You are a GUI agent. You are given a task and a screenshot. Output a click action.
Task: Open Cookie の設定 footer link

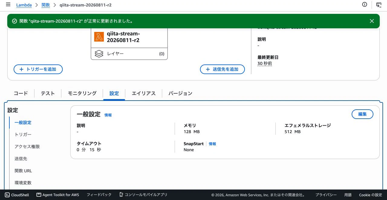371,195
